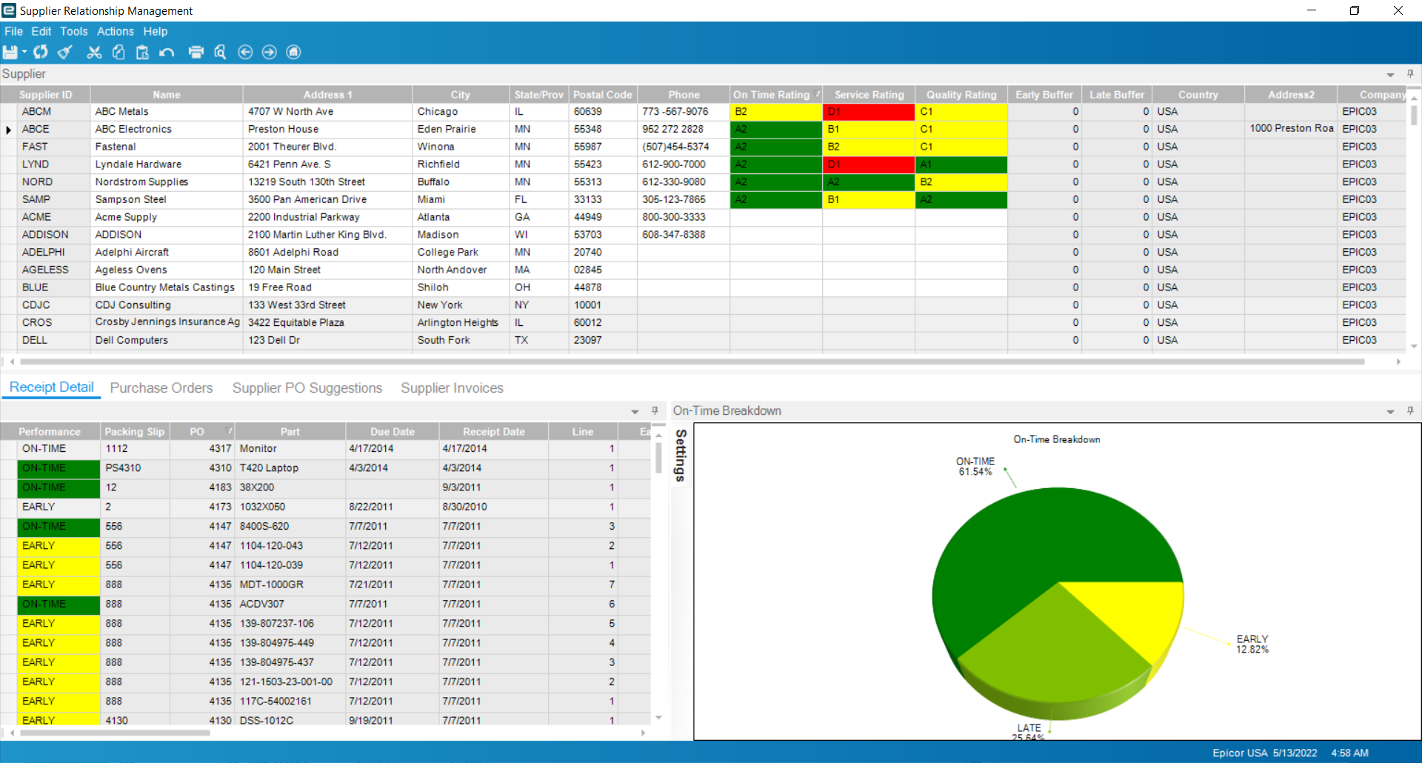Click the Clear broom icon
The height and width of the screenshot is (763, 1422).
(x=65, y=52)
